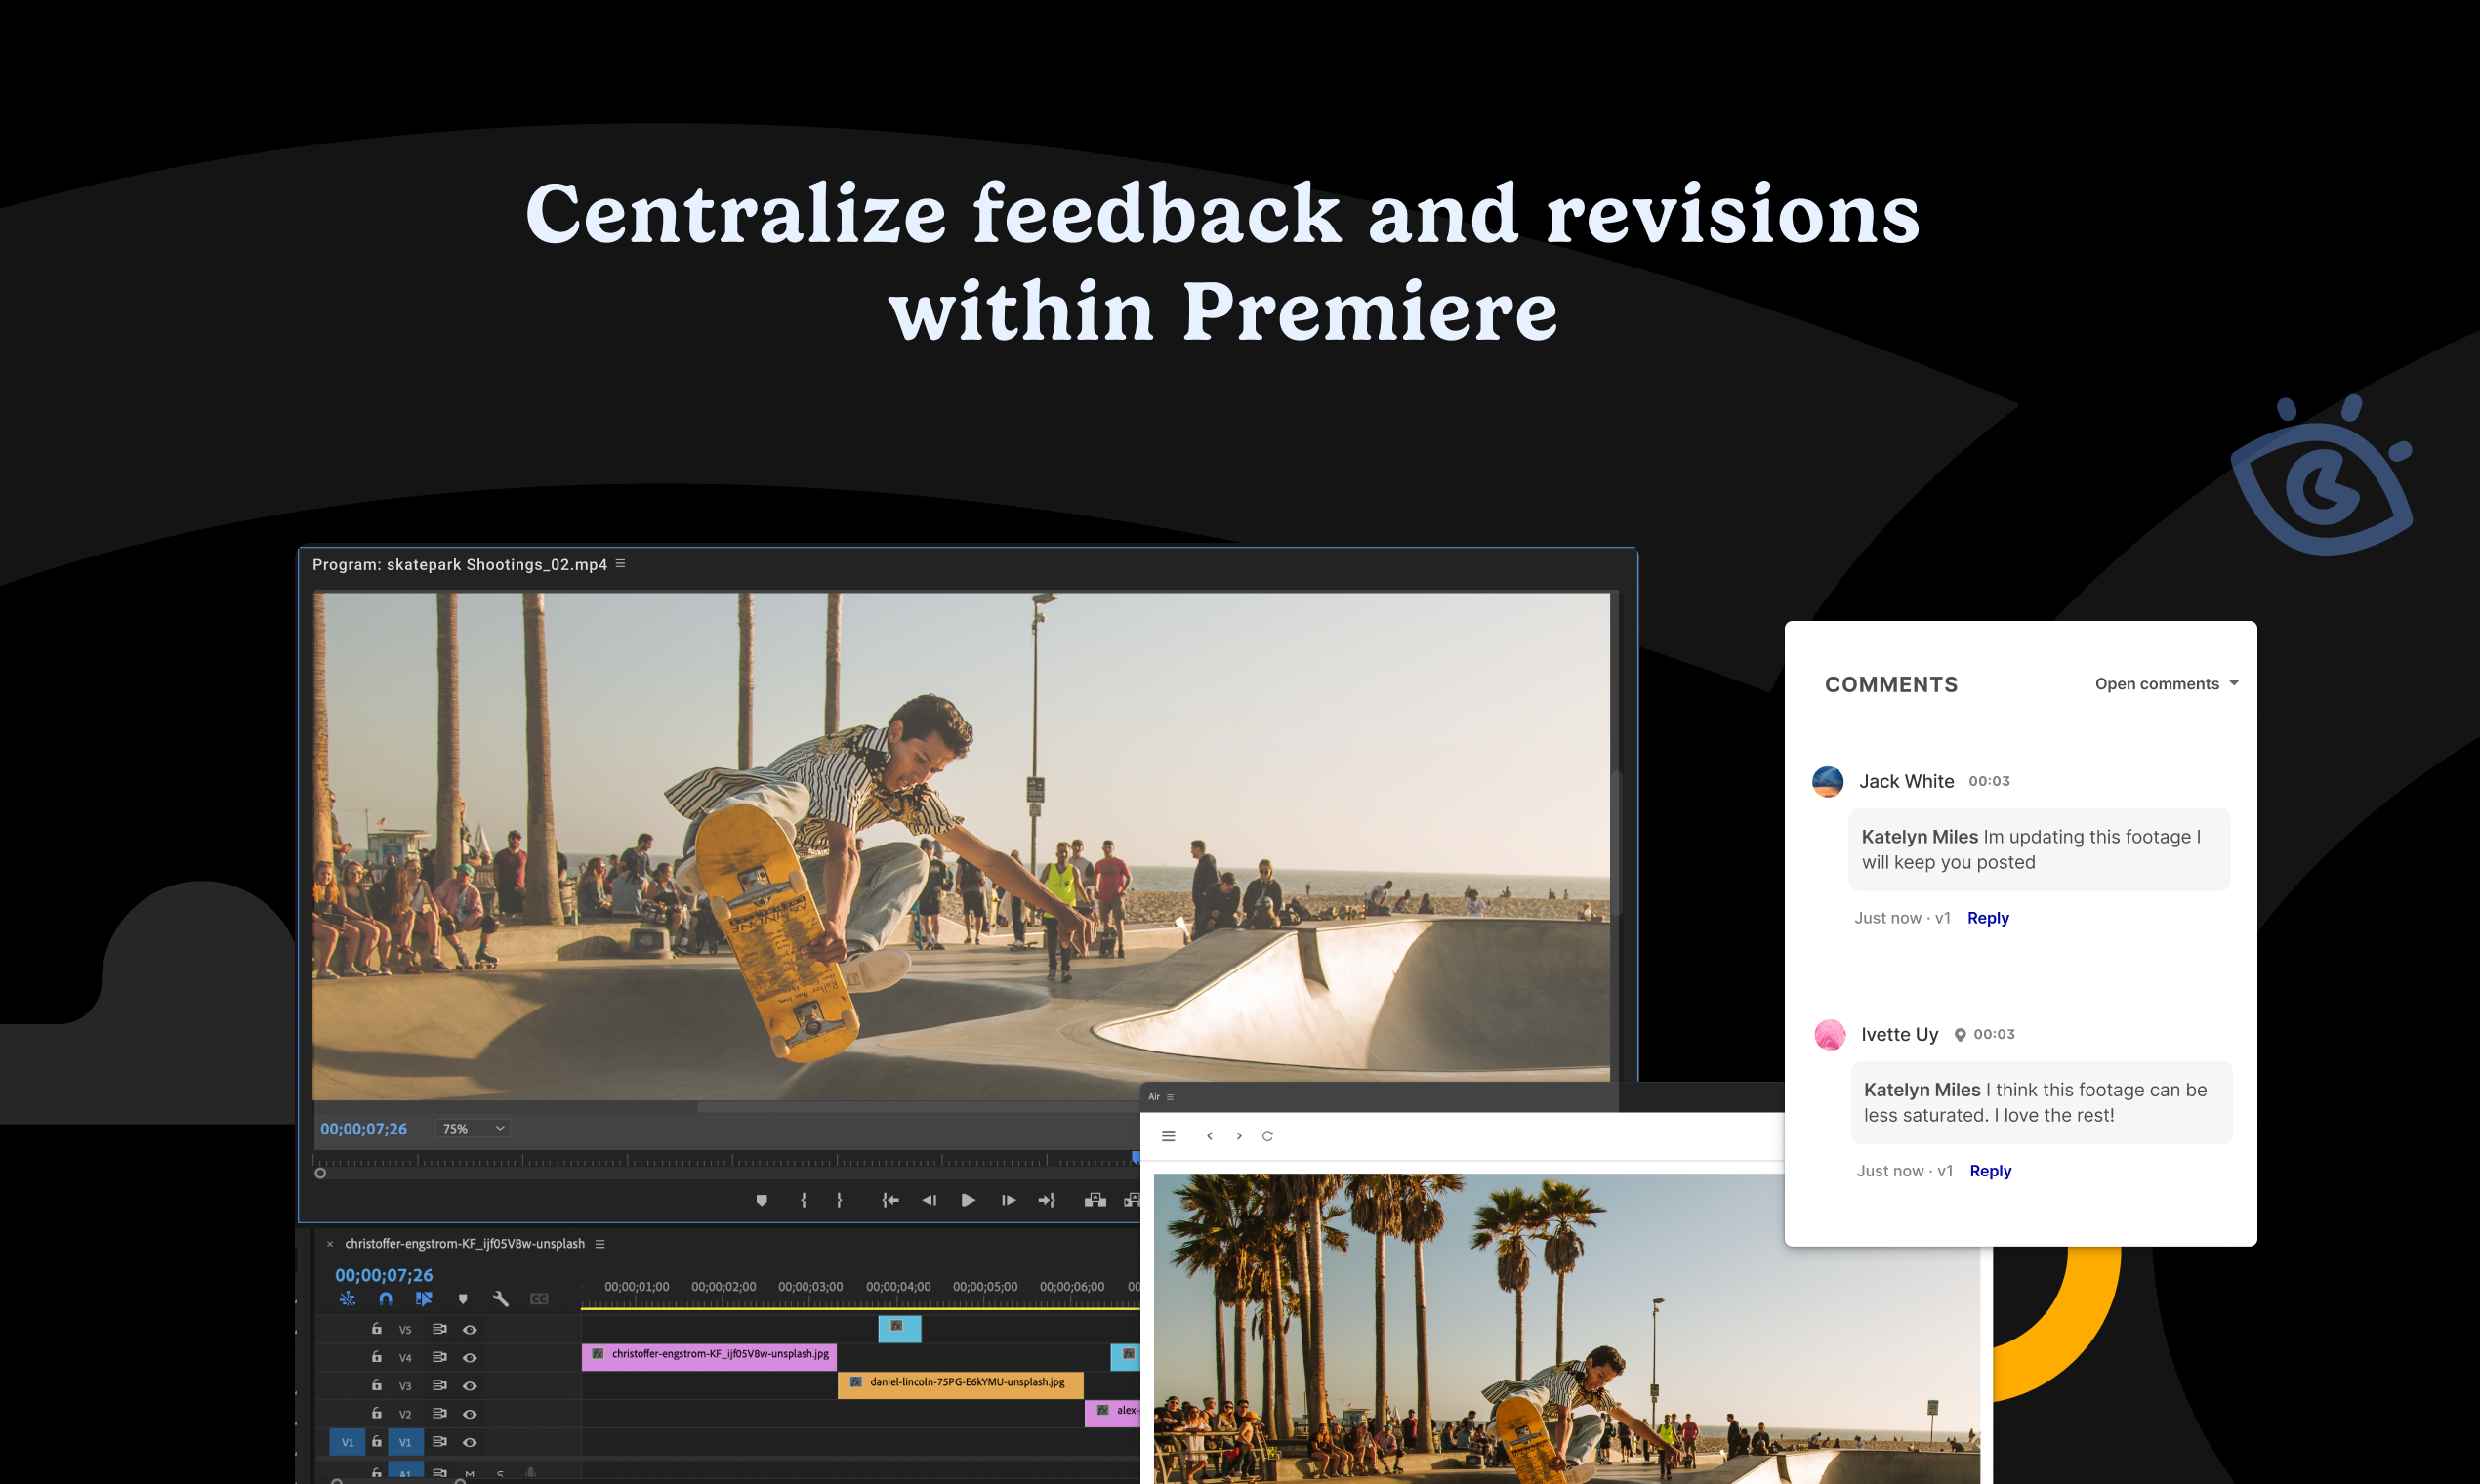Click the V1 source patching button
This screenshot has width=2480, height=1484.
pyautogui.click(x=347, y=1442)
